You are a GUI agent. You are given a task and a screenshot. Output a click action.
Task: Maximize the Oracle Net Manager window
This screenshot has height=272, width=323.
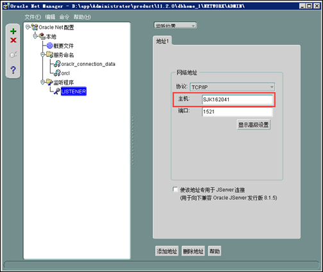(x=310, y=6)
